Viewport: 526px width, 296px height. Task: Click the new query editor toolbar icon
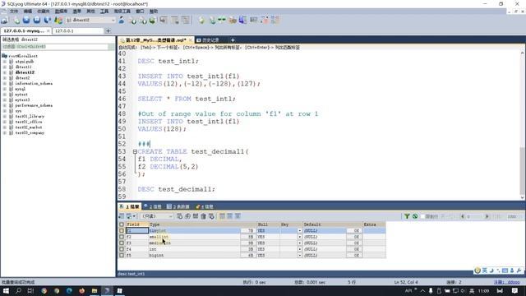pyautogui.click(x=16, y=20)
